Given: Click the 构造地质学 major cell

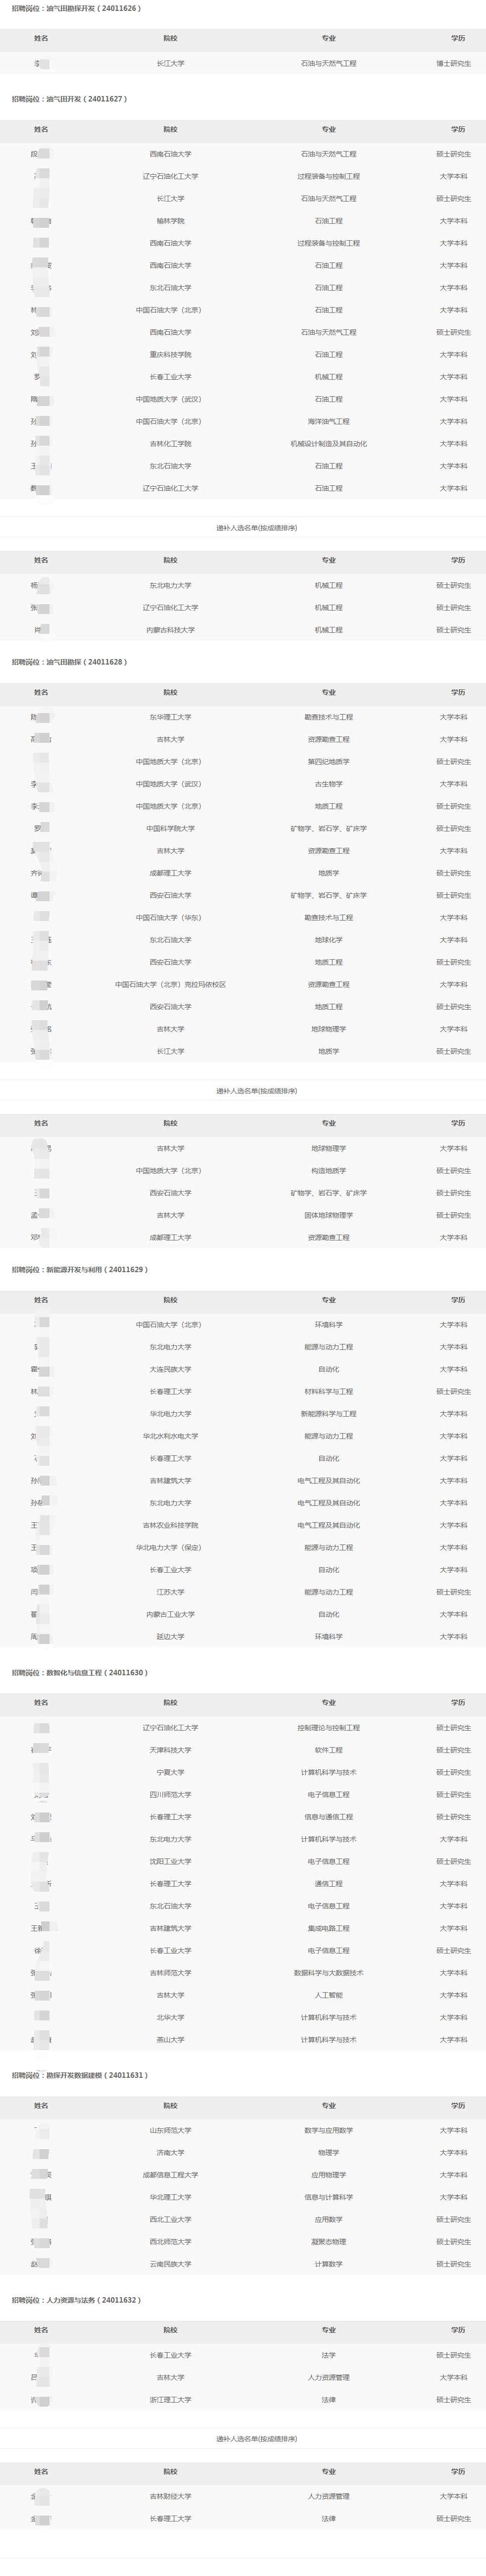Looking at the screenshot, I should 328,1171.
